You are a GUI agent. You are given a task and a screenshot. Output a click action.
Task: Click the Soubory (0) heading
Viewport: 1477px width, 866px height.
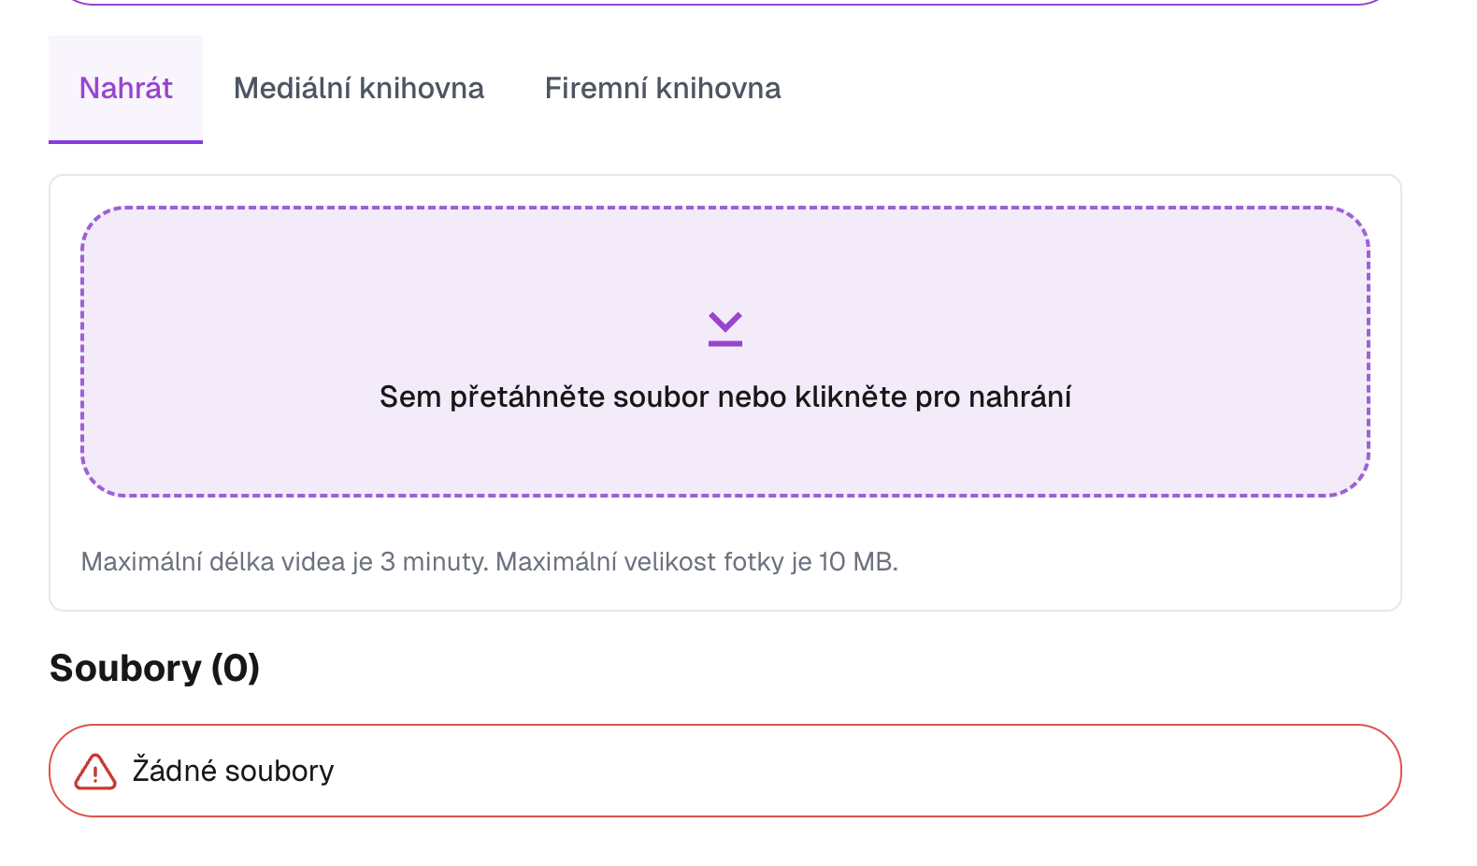[155, 668]
